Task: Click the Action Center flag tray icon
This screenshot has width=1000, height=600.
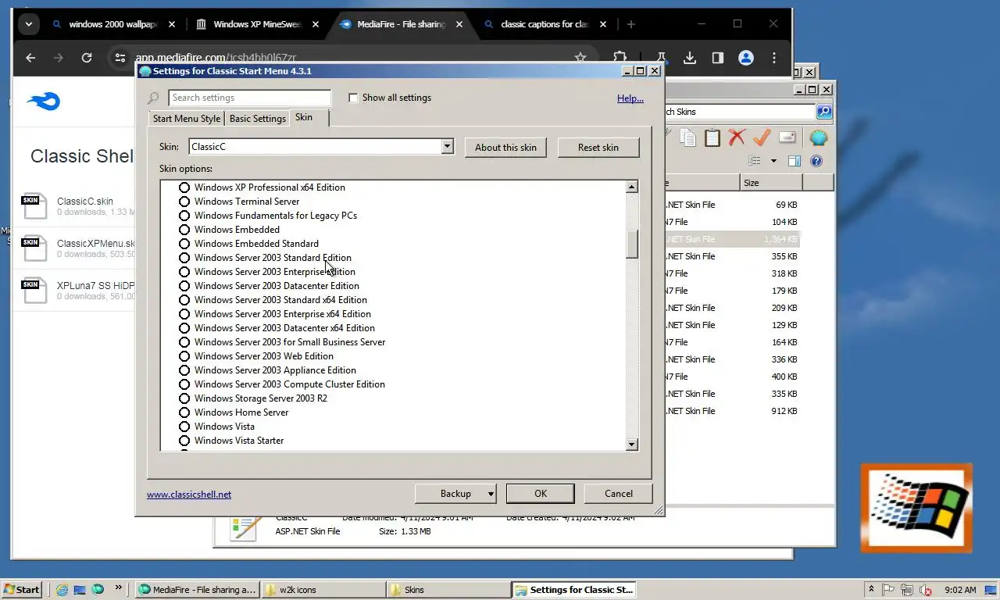Action: coord(888,590)
